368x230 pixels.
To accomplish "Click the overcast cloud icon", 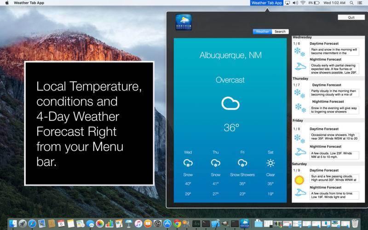I will pyautogui.click(x=230, y=103).
